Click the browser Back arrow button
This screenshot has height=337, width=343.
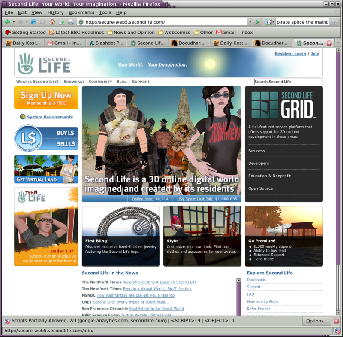(7, 22)
